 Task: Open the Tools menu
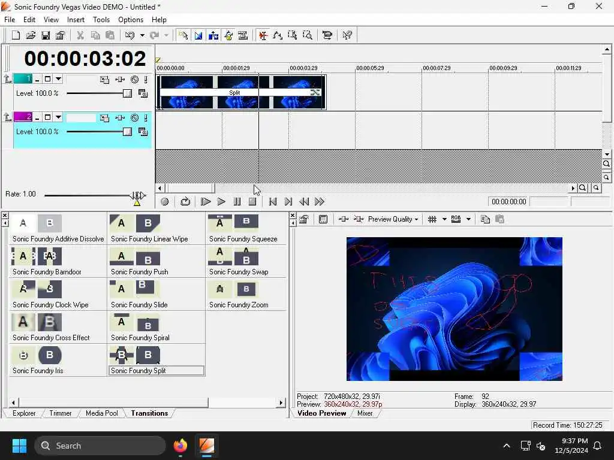(x=101, y=20)
